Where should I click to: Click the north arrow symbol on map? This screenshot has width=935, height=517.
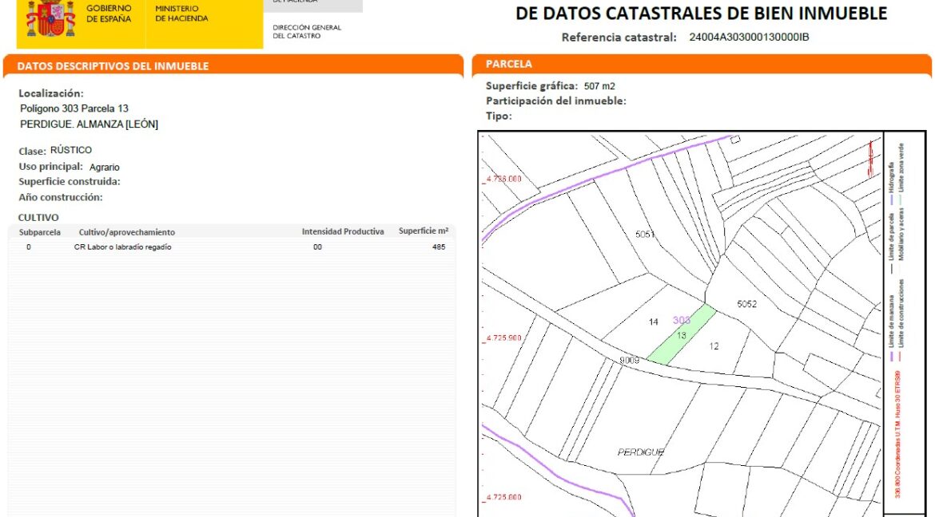tap(870, 158)
